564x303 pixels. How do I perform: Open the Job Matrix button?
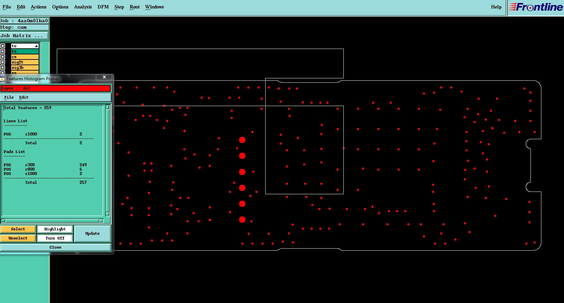click(24, 35)
